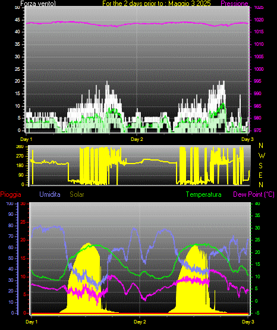
Task: Click the blue 'Umidita' legend label
Action: coord(50,194)
